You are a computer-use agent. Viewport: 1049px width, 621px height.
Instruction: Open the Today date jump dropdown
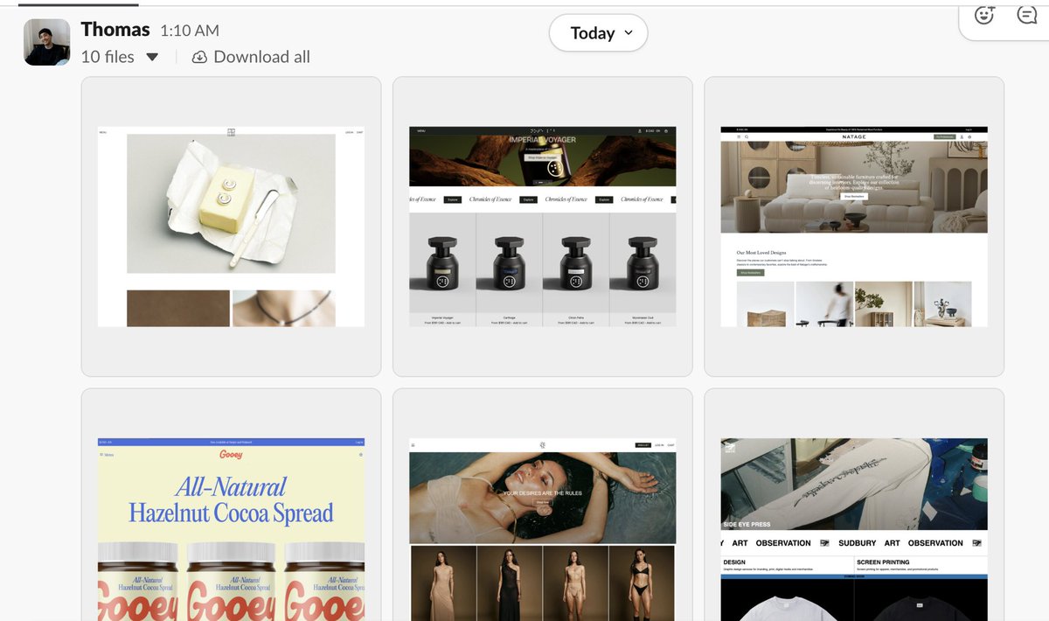[x=598, y=33]
